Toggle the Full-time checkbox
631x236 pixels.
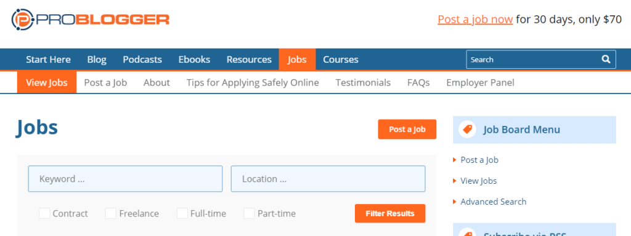182,213
